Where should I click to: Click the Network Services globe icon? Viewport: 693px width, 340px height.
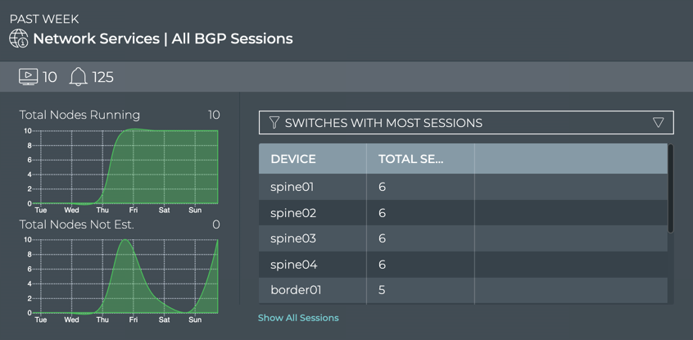[x=18, y=39]
